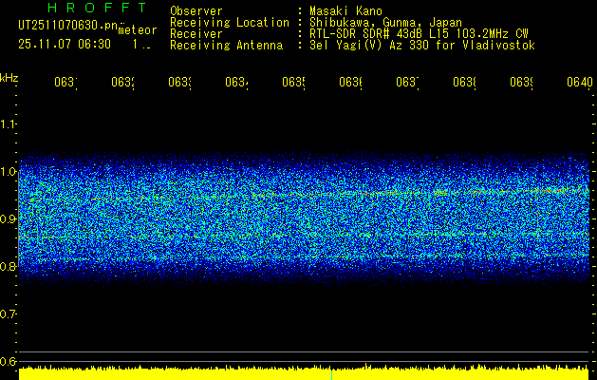
Task: Click the HROFFT title text
Action: (x=98, y=8)
